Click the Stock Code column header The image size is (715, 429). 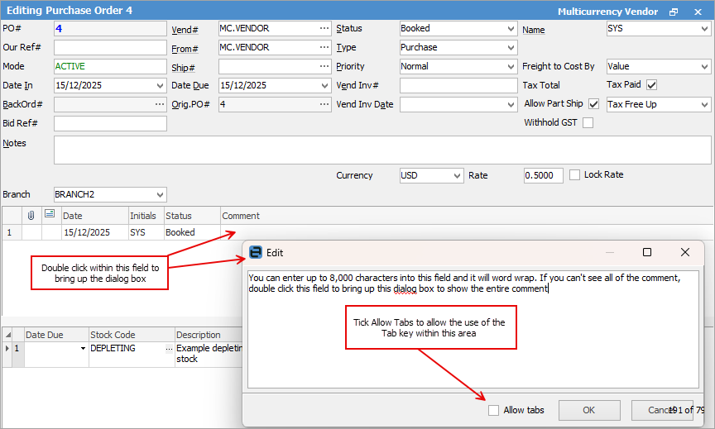pyautogui.click(x=132, y=335)
